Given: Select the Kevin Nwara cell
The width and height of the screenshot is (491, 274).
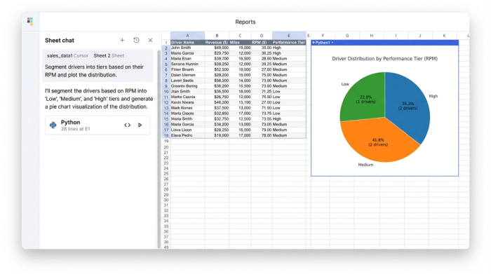Looking at the screenshot, I should point(187,102).
